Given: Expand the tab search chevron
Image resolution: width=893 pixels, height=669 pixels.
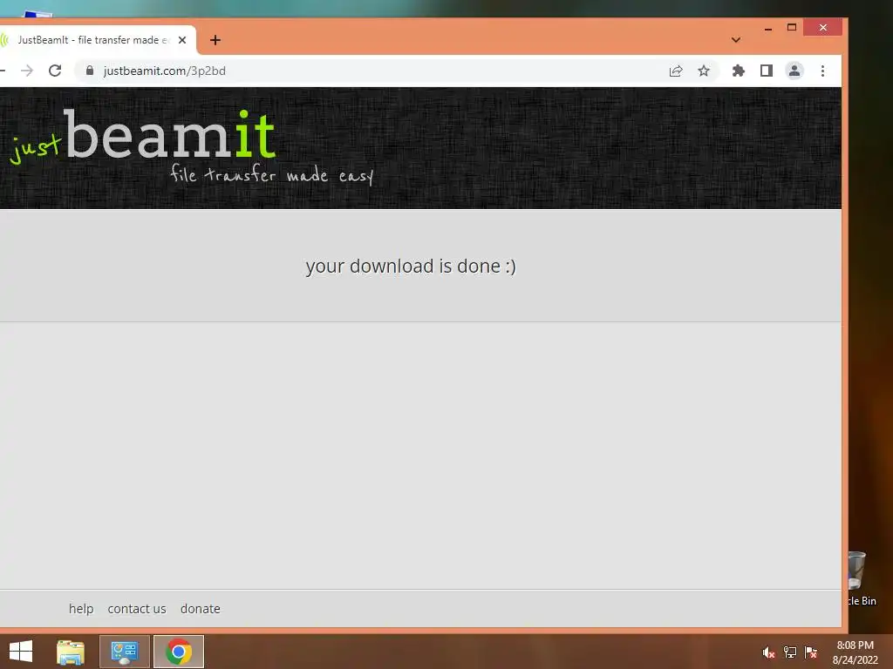Looking at the screenshot, I should [x=736, y=40].
